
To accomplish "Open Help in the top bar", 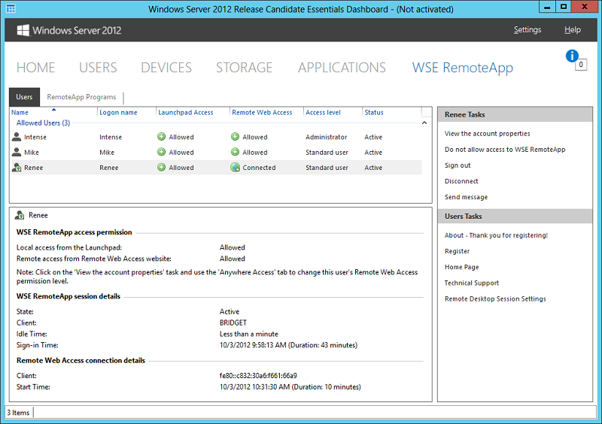I will 573,30.
